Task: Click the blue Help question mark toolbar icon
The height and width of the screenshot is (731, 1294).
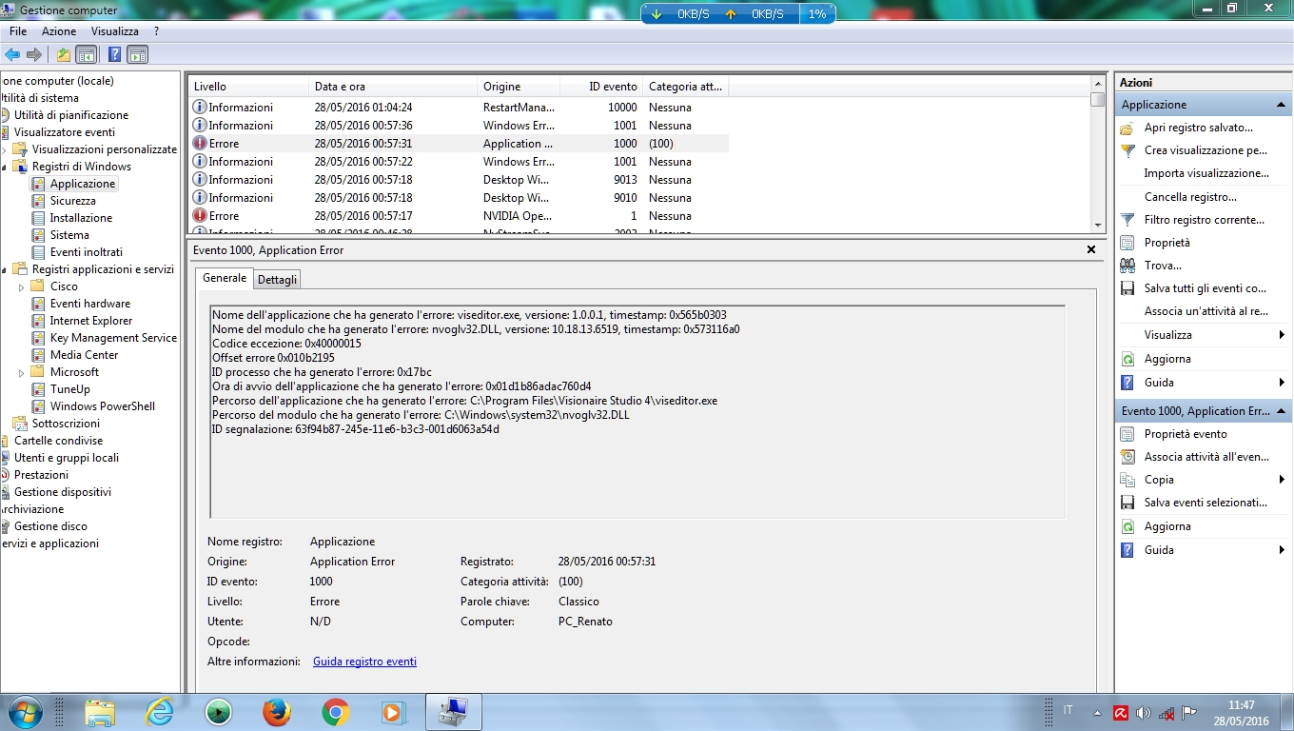Action: pos(114,54)
